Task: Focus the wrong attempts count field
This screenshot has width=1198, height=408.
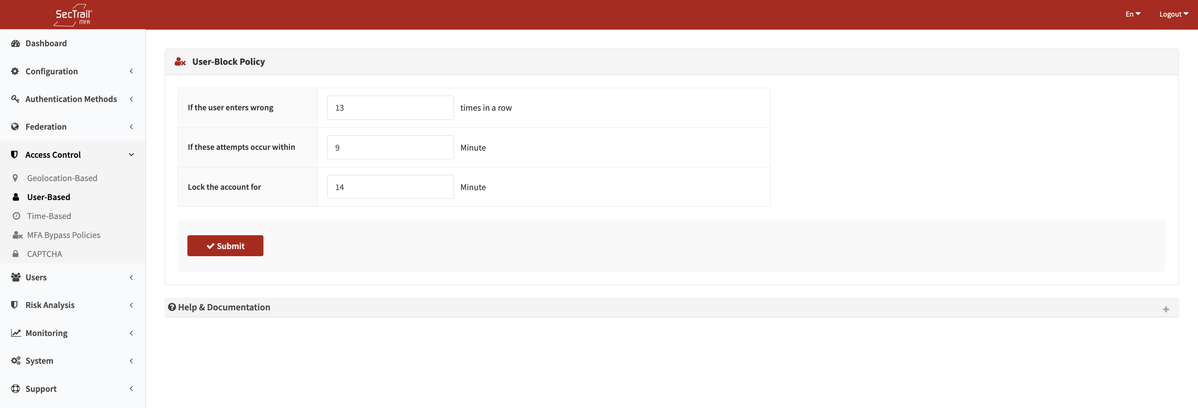Action: (x=390, y=108)
